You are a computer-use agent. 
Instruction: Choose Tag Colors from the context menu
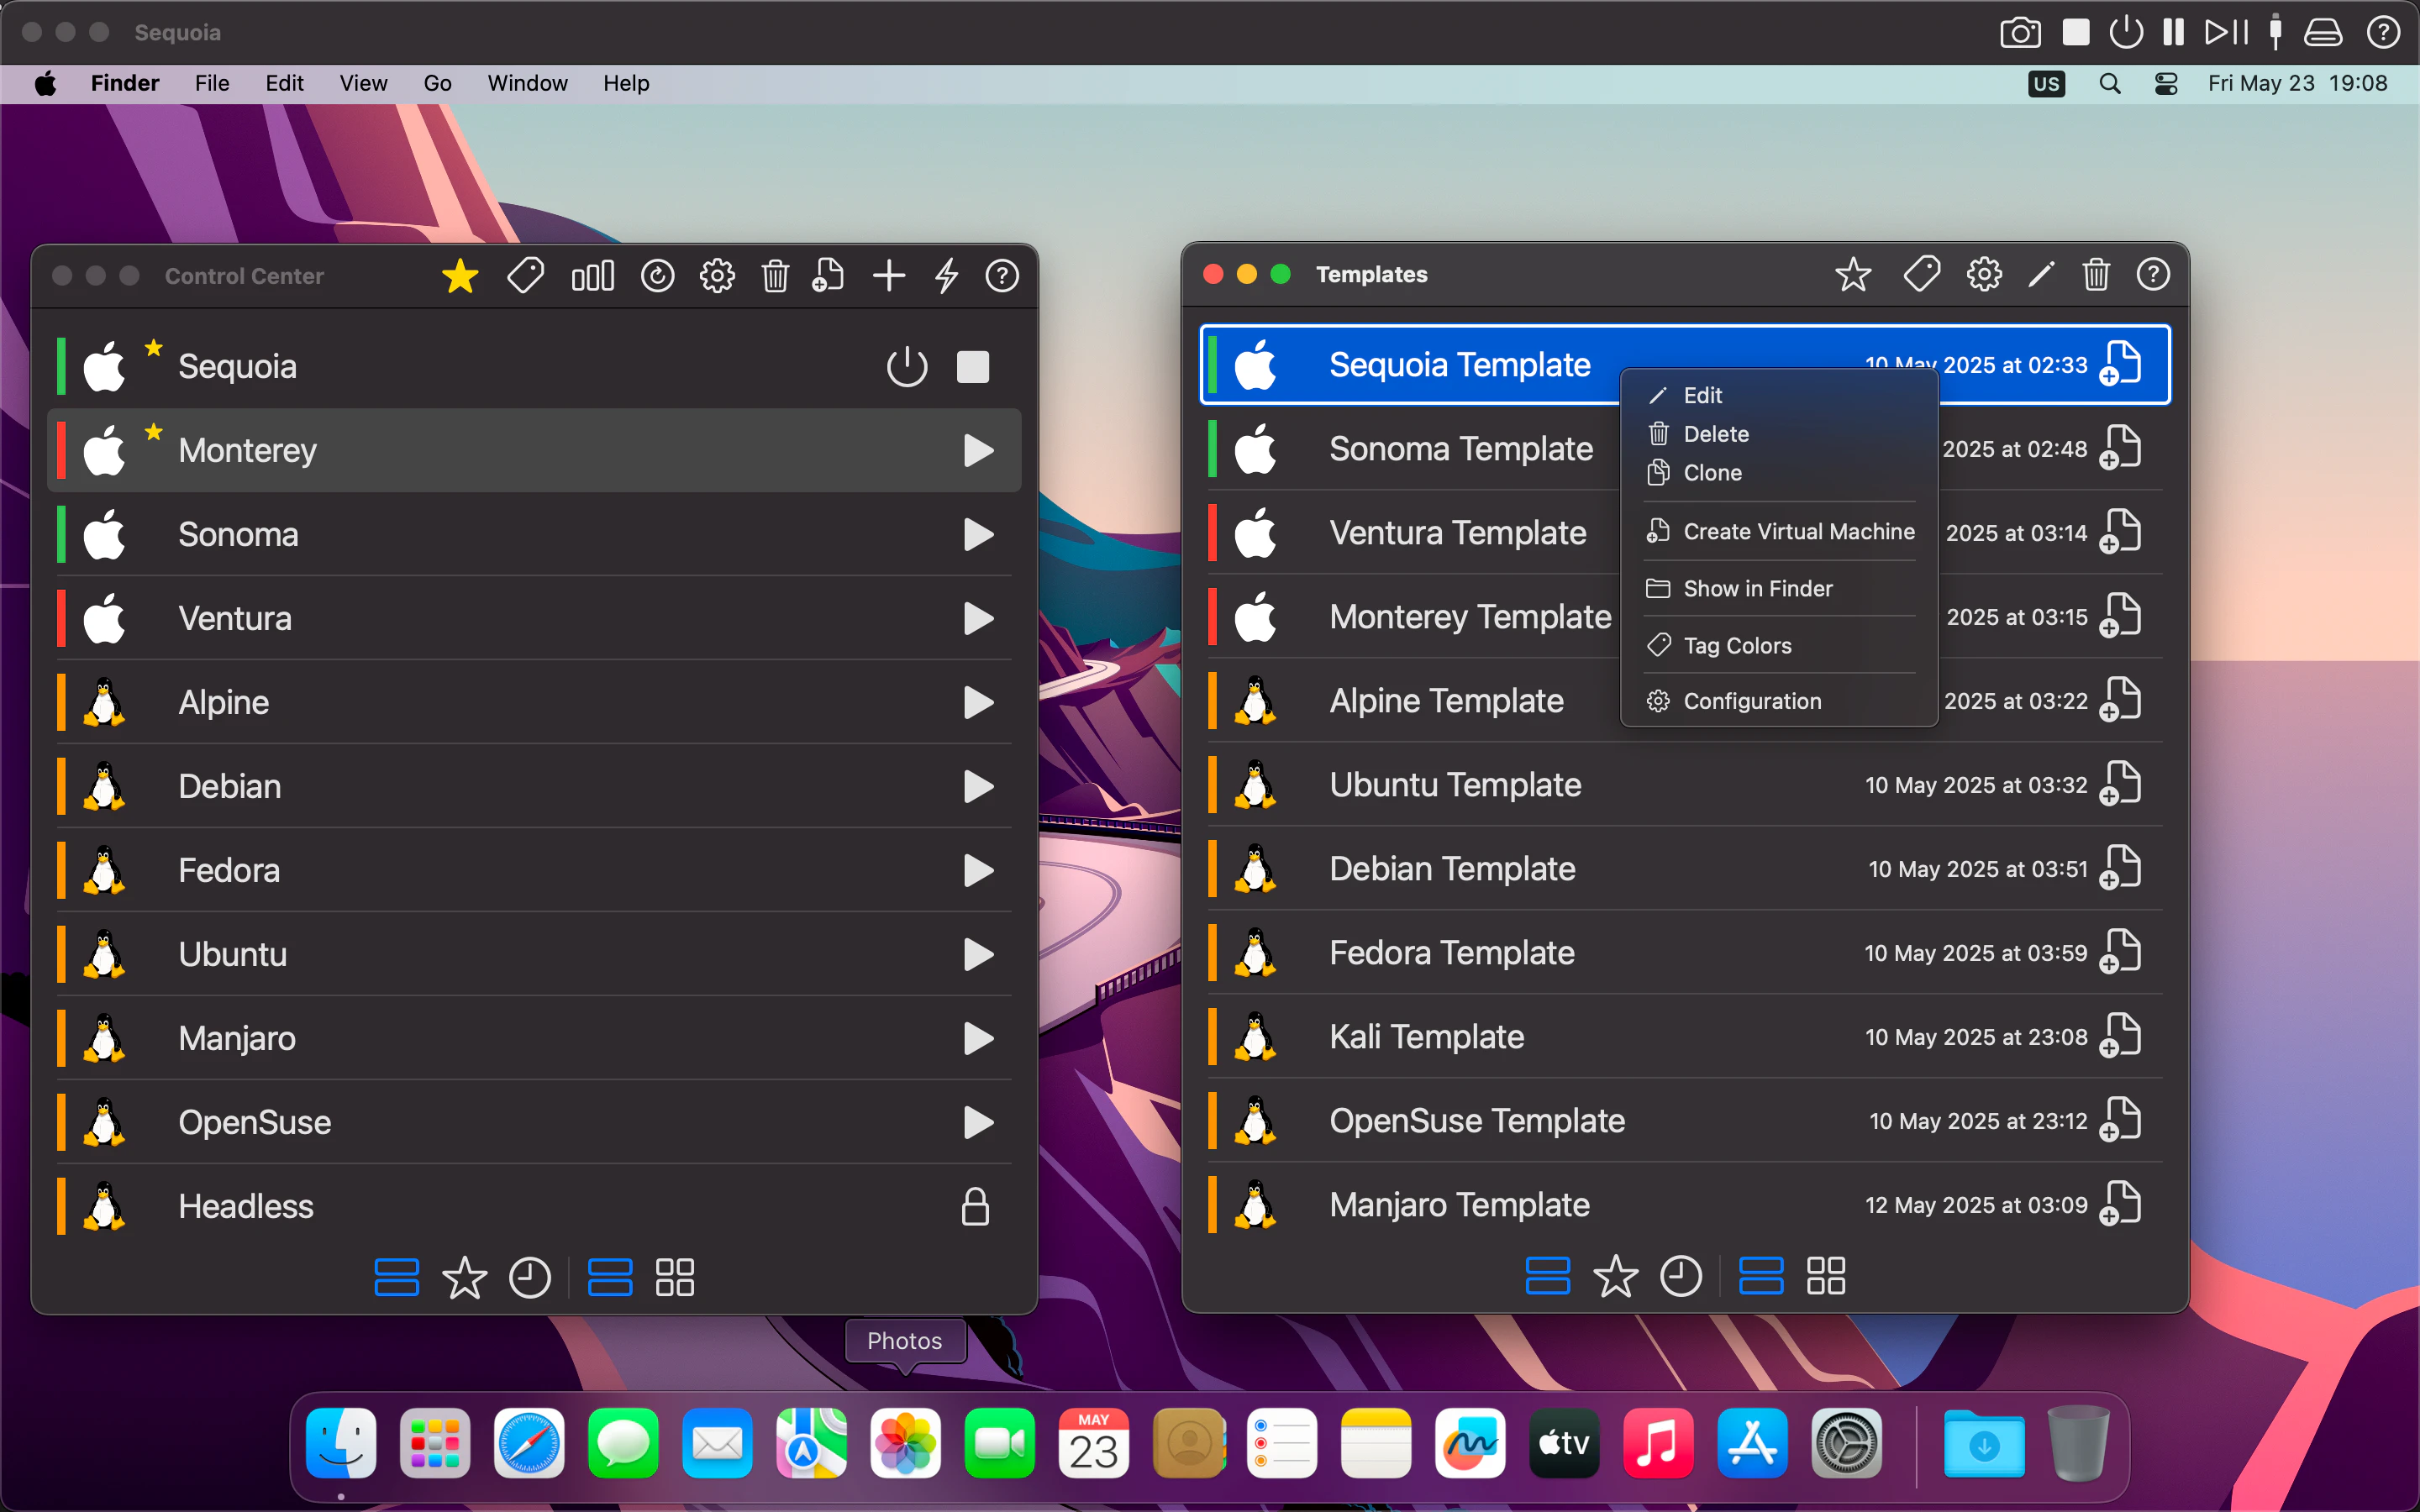pyautogui.click(x=1737, y=646)
